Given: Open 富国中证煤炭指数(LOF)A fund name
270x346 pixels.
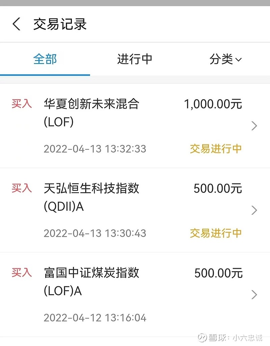Looking at the screenshot, I should point(91,281).
